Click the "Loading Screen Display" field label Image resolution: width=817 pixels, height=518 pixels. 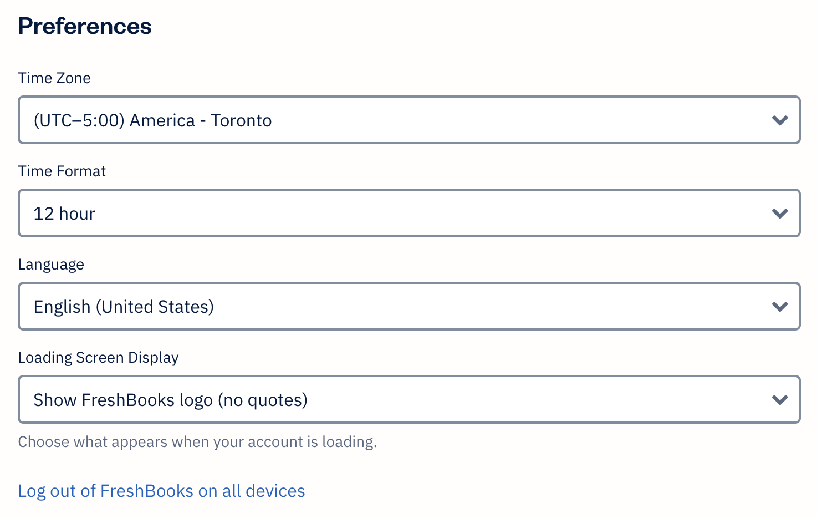pyautogui.click(x=98, y=358)
